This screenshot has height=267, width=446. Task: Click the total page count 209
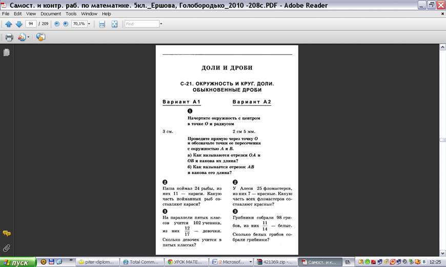coord(45,24)
